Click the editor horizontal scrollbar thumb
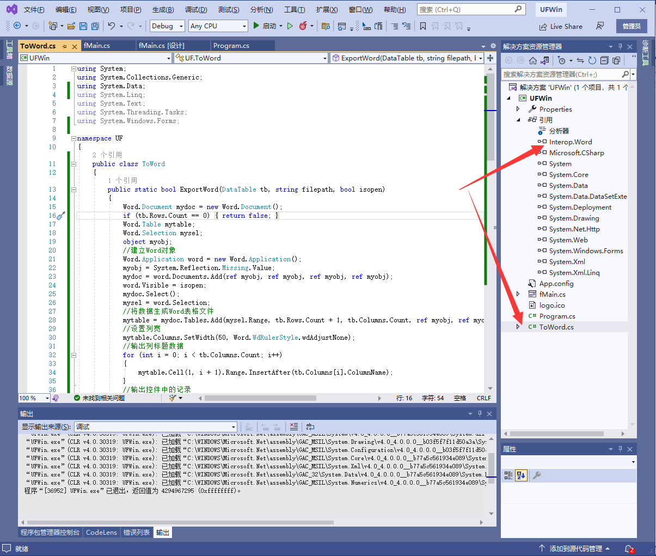The image size is (656, 556). pos(260,398)
